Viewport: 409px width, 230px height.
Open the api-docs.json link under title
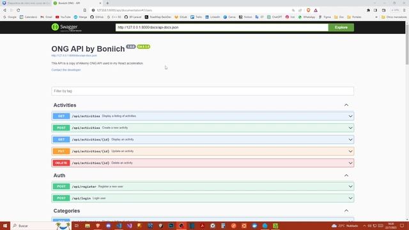(74, 56)
